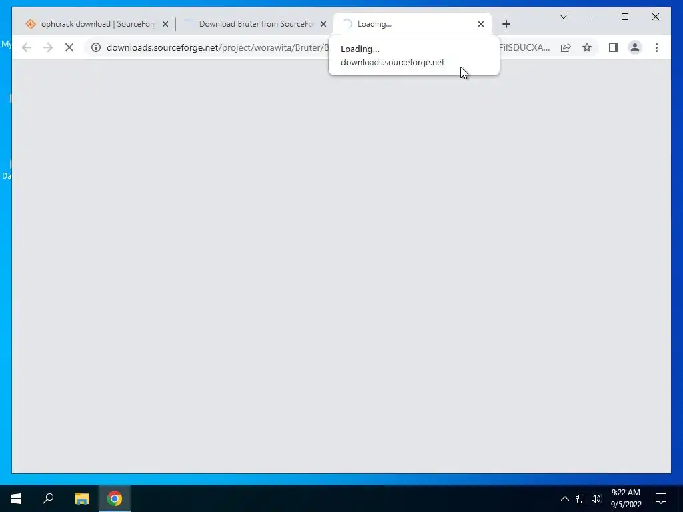
Task: Open File Explorer from taskbar
Action: (81, 499)
